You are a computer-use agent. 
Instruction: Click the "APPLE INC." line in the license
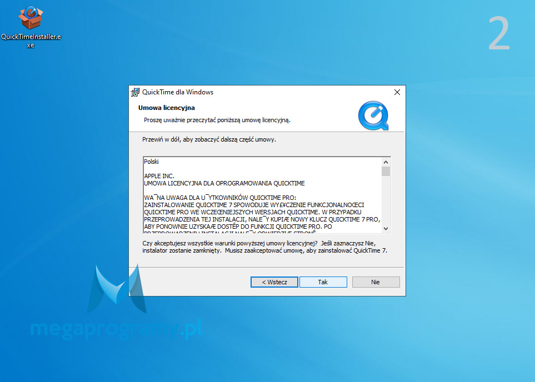pos(159,176)
